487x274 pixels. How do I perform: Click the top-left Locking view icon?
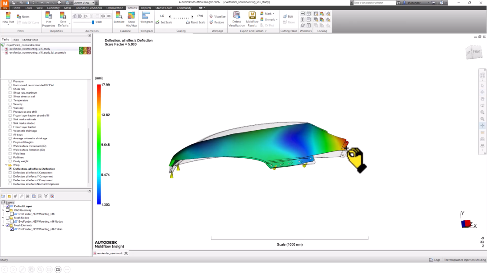316,14
